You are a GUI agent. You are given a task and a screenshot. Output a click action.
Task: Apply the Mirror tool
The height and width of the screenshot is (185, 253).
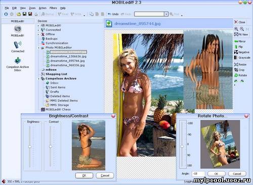click(240, 41)
